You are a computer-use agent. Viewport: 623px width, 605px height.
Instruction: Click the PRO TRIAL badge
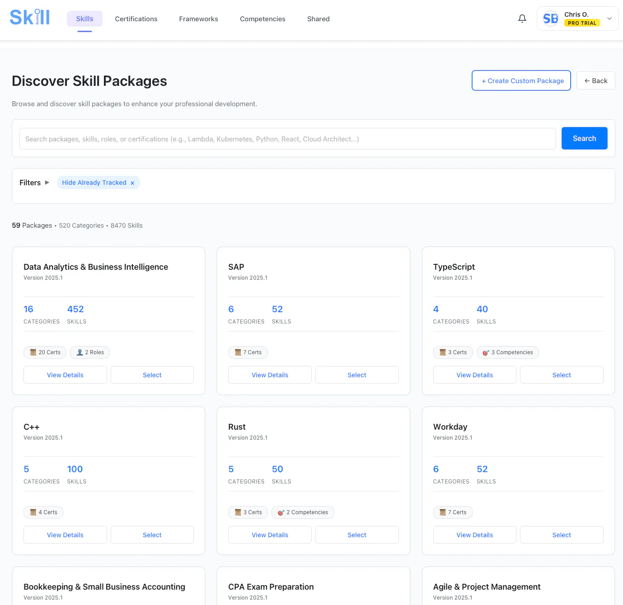point(582,23)
